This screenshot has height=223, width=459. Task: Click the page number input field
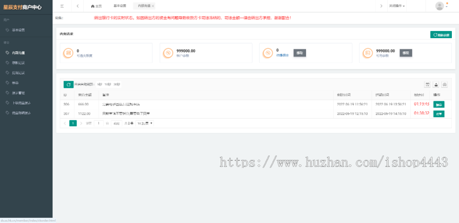98,123
